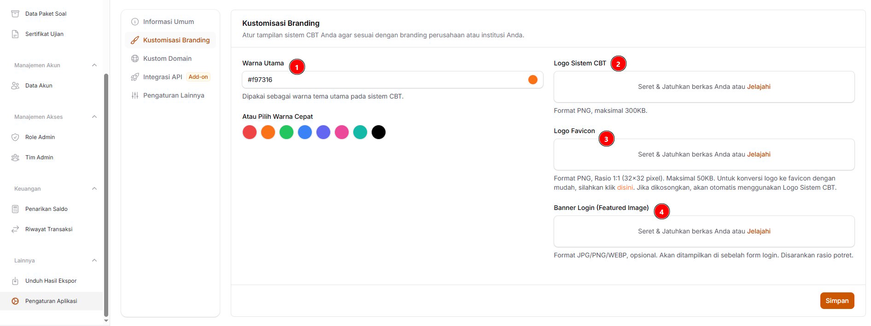This screenshot has height=326, width=871.
Task: Click Jelajahi for Logo Sistem CBT
Action: (759, 87)
